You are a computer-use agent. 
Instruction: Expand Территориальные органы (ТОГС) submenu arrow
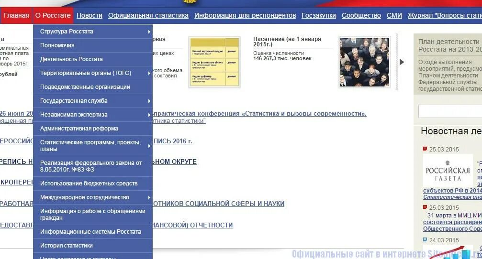click(x=149, y=73)
